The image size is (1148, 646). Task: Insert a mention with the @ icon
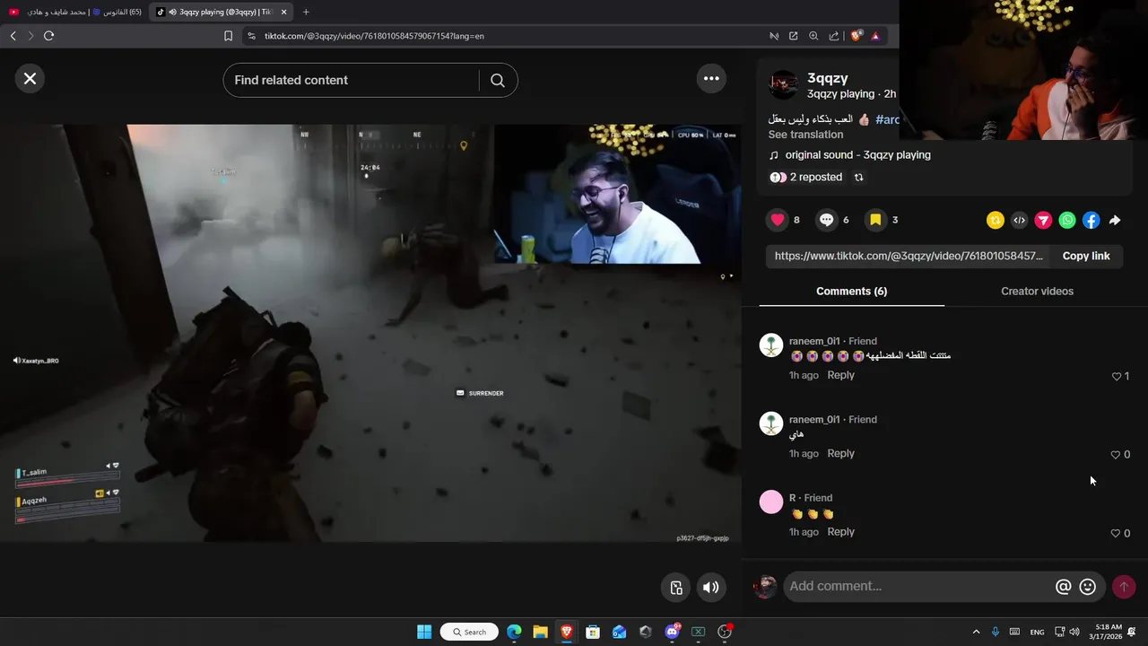tap(1064, 587)
